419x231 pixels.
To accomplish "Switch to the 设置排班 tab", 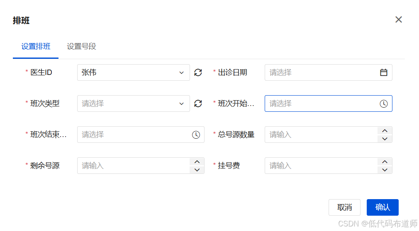I will 36,46.
